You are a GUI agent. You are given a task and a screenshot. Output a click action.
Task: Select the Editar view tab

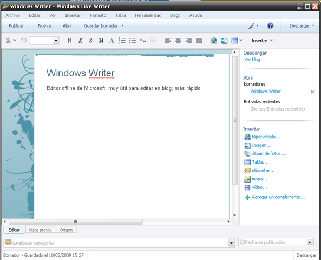pos(14,230)
